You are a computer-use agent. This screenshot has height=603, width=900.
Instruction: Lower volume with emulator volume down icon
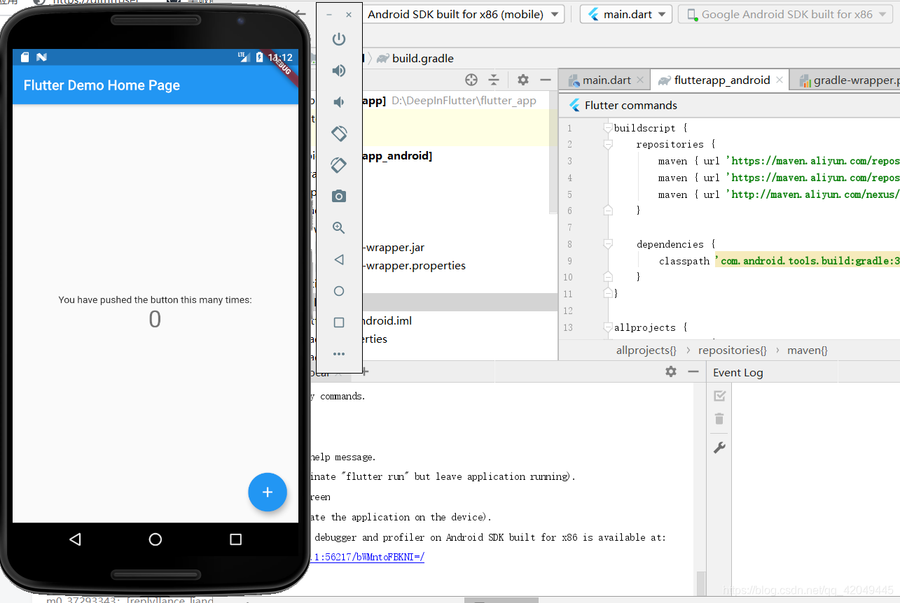(x=339, y=102)
